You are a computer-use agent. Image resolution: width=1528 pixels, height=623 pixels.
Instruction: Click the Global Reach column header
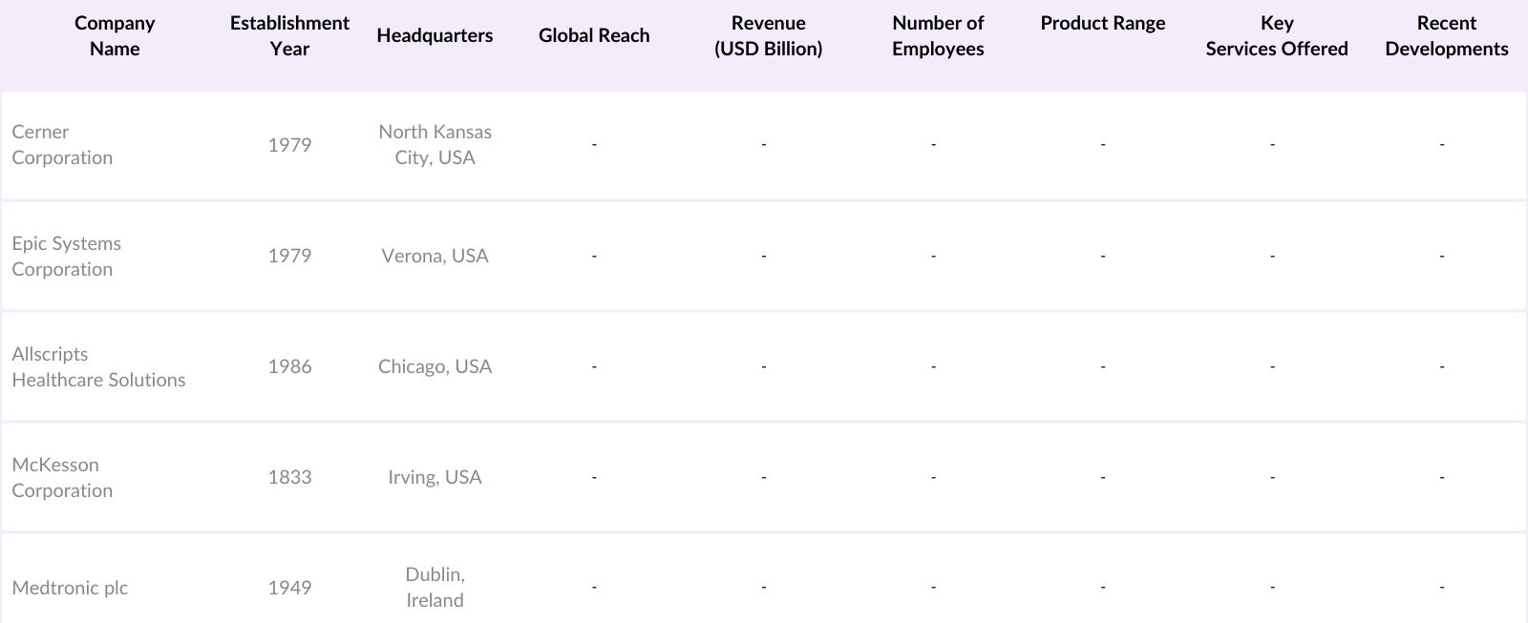pos(594,35)
